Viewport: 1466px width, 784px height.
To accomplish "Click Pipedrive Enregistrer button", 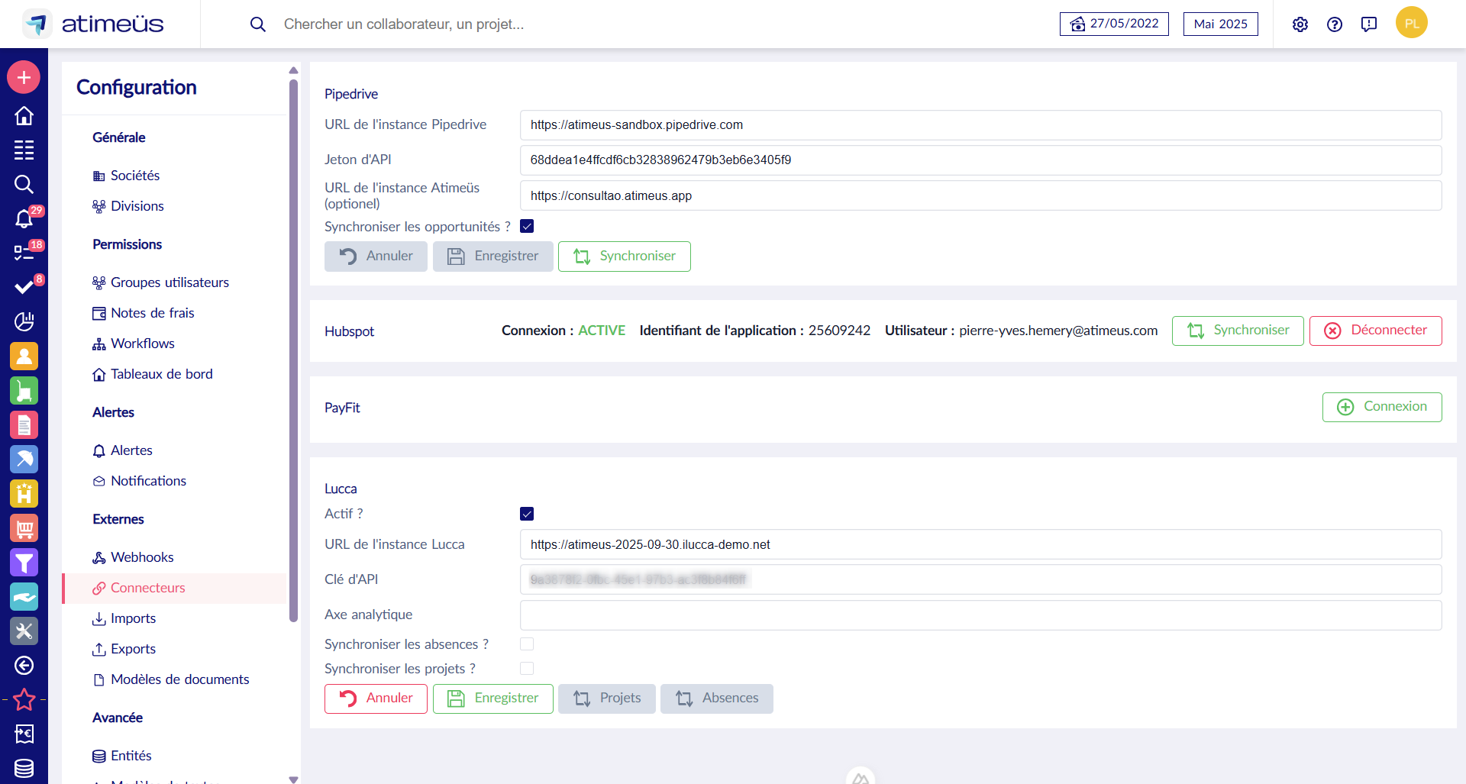I will click(493, 256).
